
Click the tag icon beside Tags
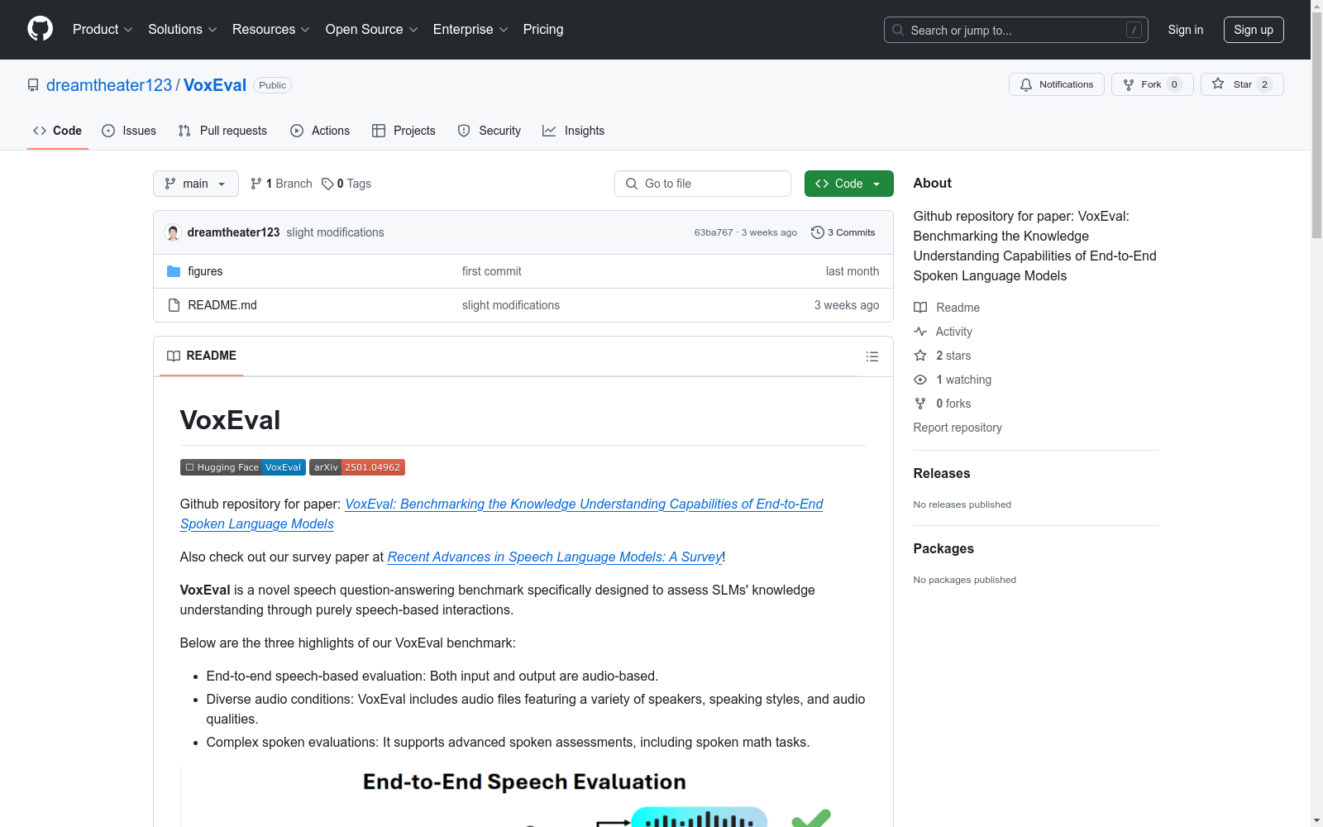(x=327, y=184)
